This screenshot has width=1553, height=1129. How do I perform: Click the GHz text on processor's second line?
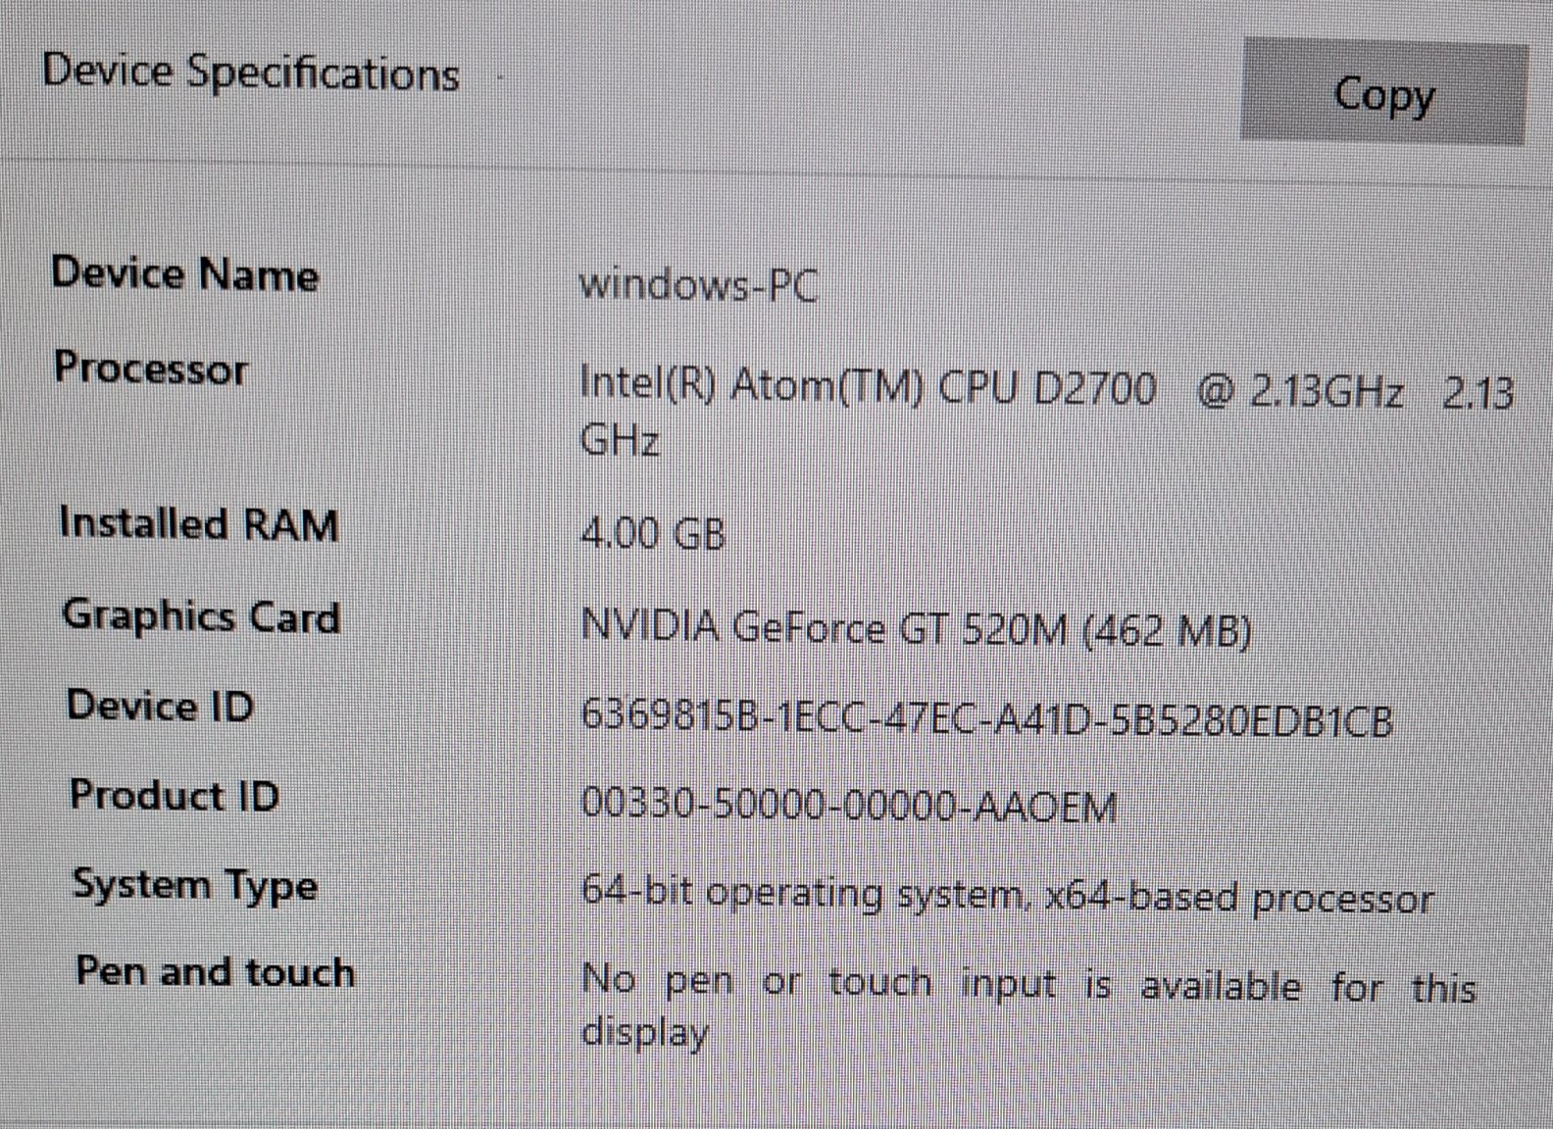pos(620,441)
